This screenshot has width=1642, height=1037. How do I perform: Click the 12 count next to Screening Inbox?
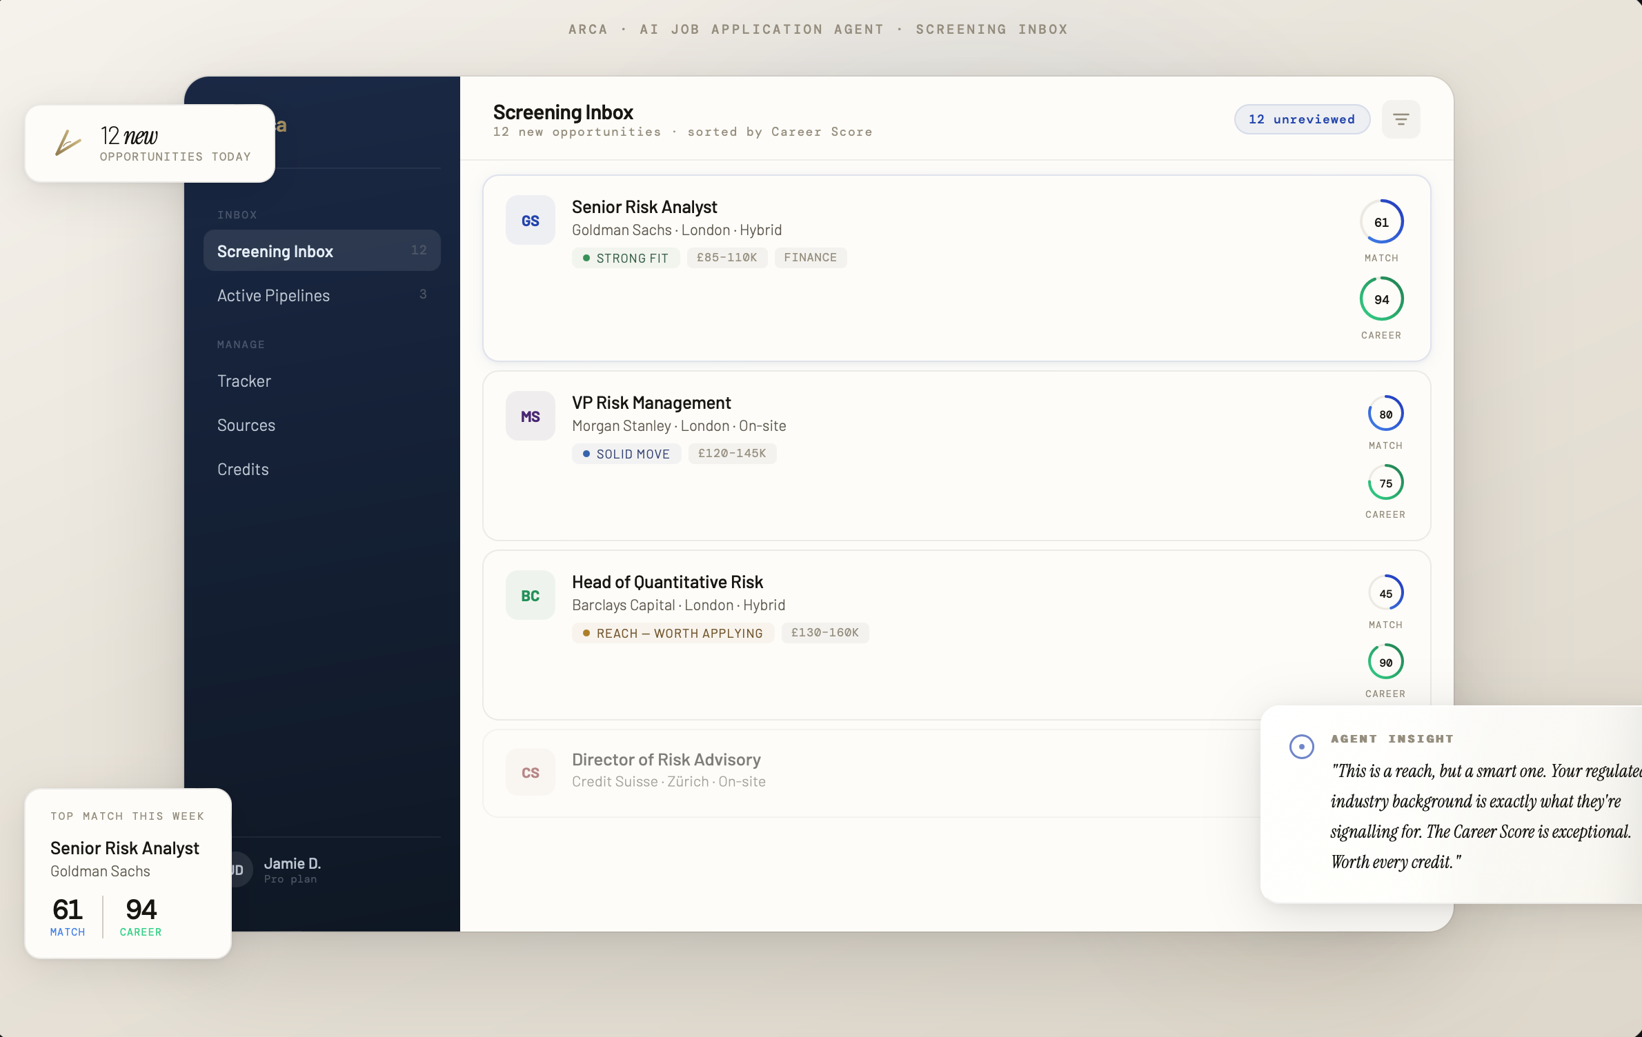pyautogui.click(x=419, y=250)
